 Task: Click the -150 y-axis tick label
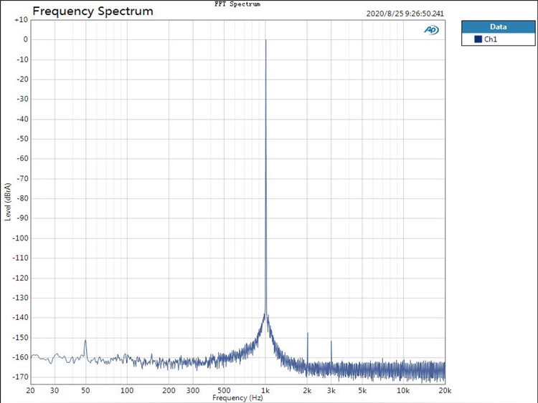click(x=20, y=338)
